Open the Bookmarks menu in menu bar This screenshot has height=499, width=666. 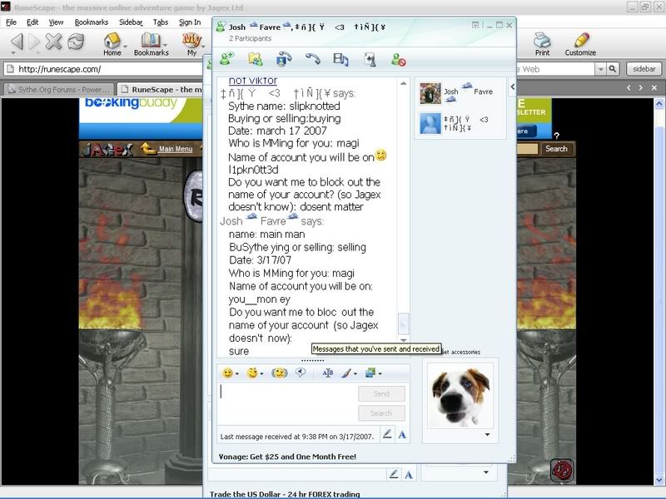pos(92,22)
